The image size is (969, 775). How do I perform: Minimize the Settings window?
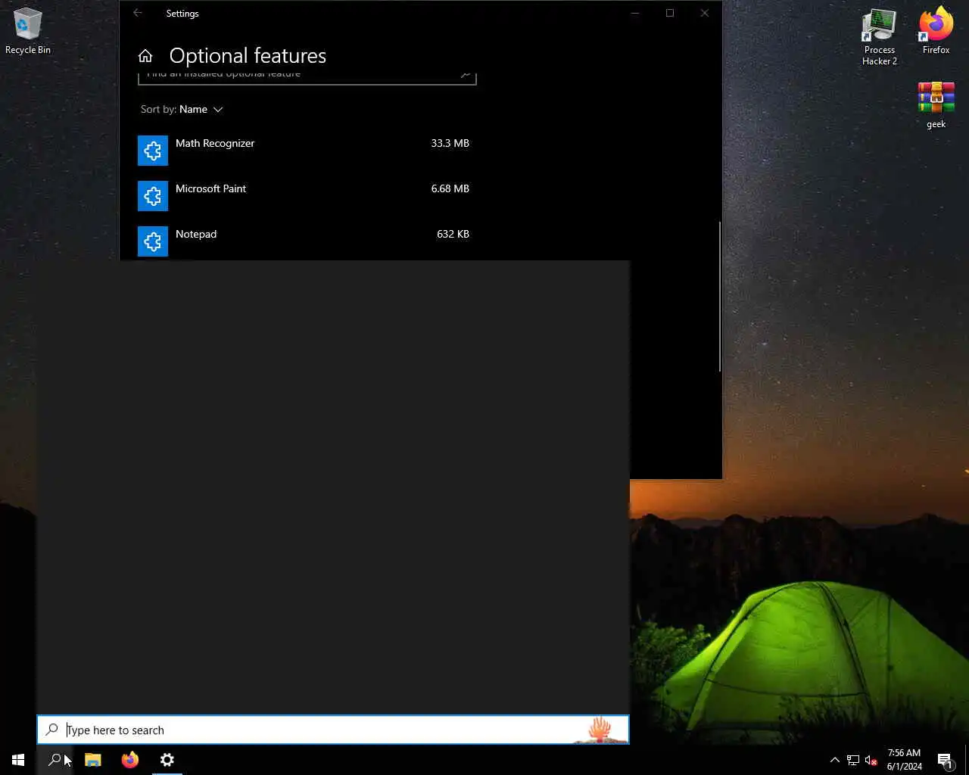635,13
